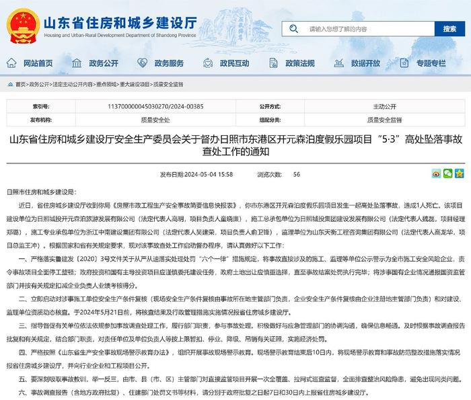Click the heart icon beside 政务服务
This screenshot has height=400, width=471.
[142, 63]
